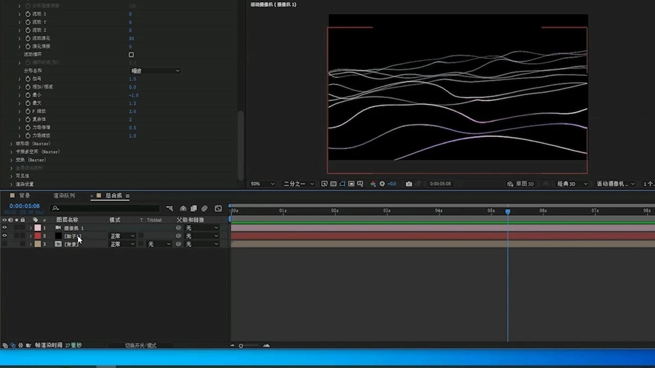Click the pick whip icon for 背景 layer
655x368 pixels.
click(179, 244)
